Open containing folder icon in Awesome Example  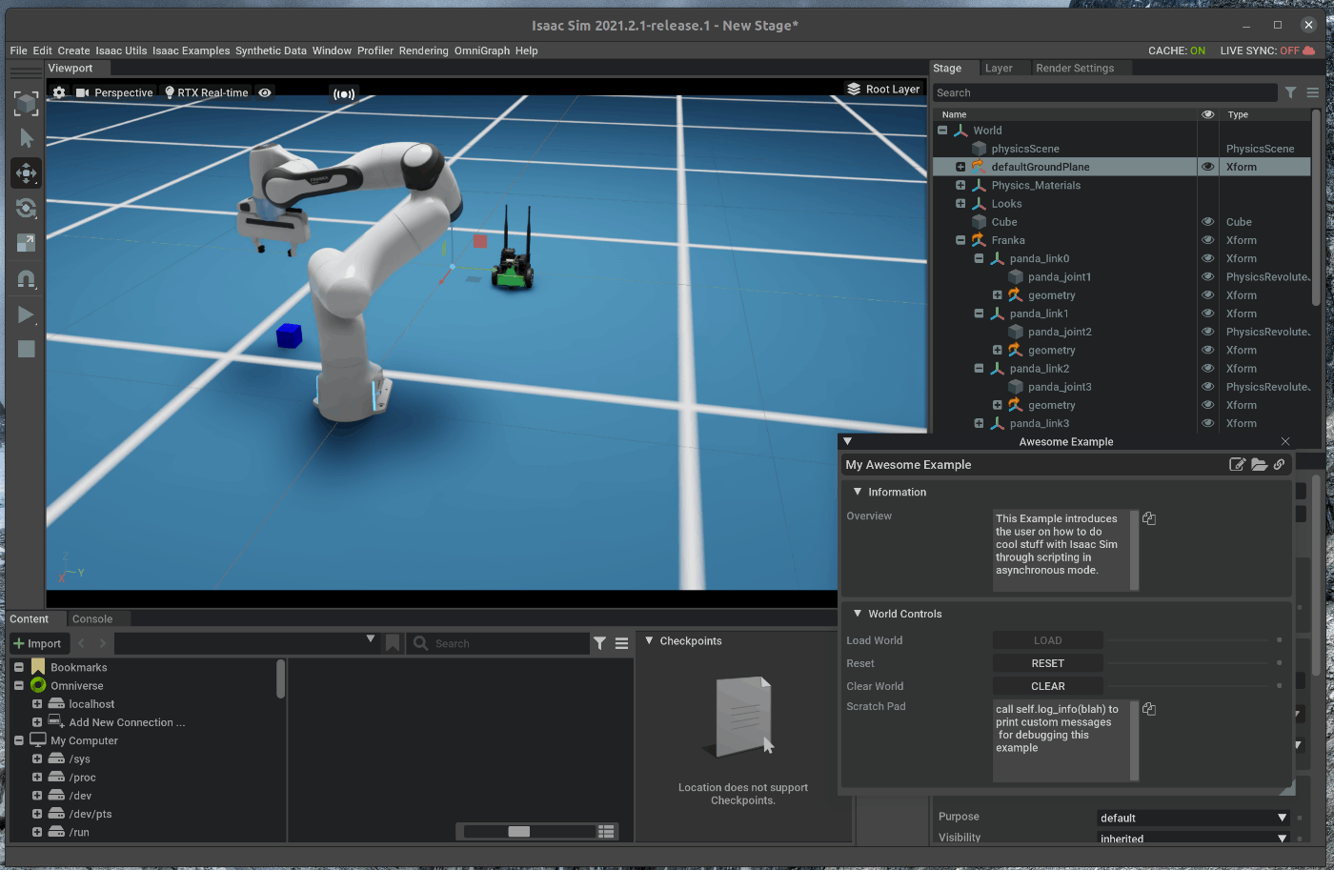[1259, 464]
